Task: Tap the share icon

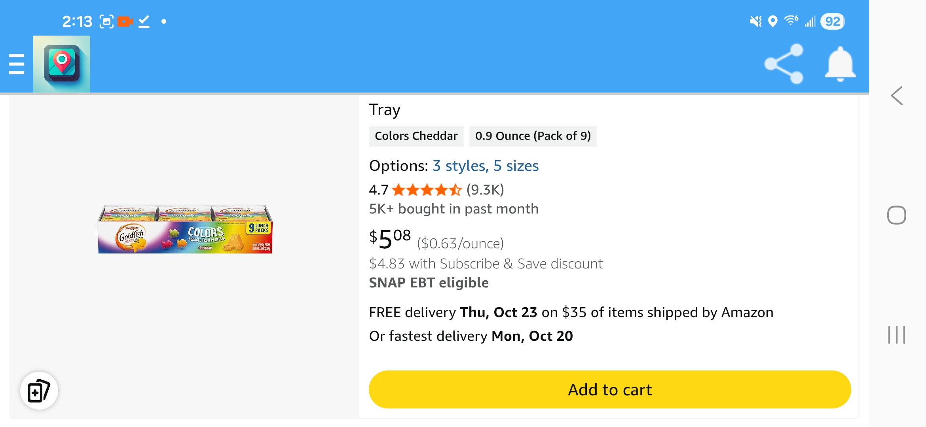Action: point(784,64)
